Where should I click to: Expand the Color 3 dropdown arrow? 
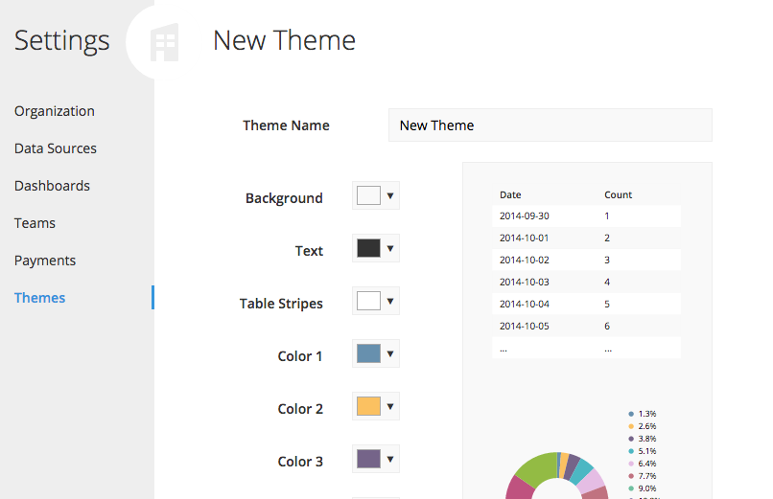click(390, 459)
